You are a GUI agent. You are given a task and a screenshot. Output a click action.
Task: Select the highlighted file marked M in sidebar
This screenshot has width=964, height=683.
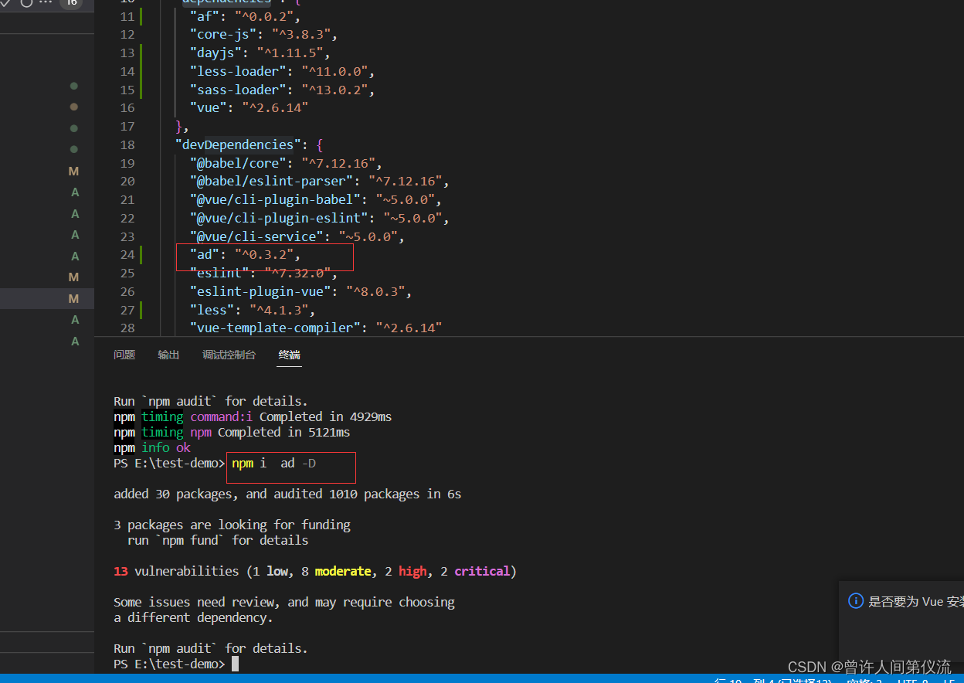pos(46,298)
